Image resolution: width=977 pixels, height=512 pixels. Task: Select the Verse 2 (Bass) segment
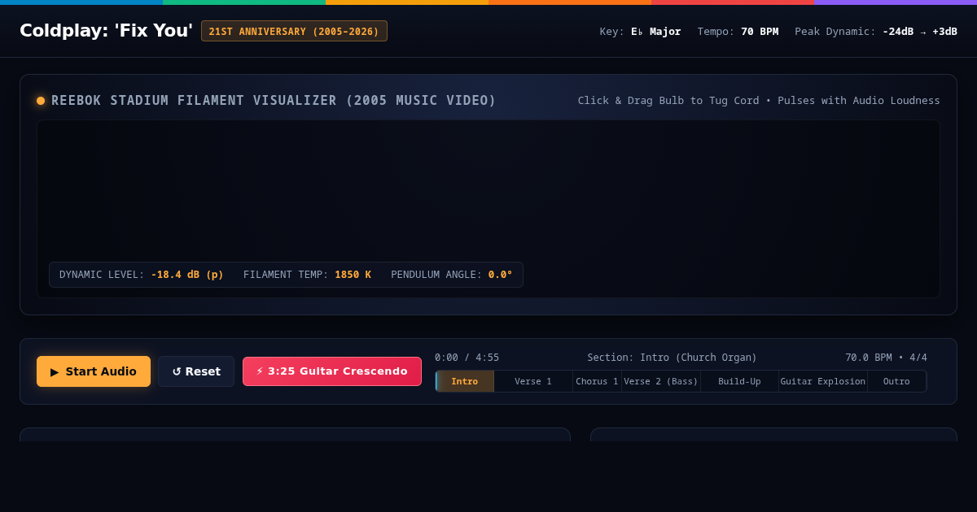point(661,381)
